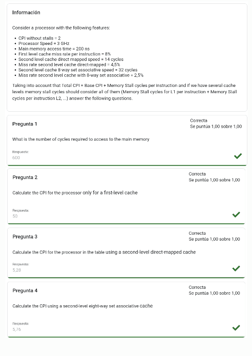This screenshot has width=252, height=356.
Task: Click the eight-way set associative question text
Action: tap(82, 306)
